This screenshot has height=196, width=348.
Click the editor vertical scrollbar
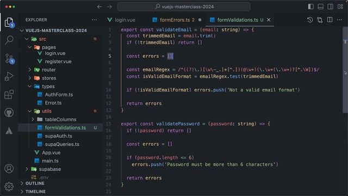click(x=345, y=70)
